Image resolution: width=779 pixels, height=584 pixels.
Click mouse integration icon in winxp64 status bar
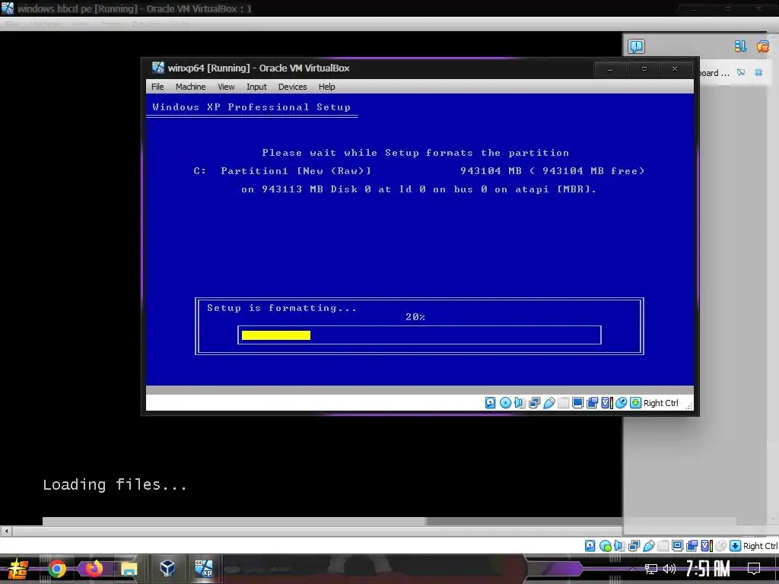click(621, 403)
